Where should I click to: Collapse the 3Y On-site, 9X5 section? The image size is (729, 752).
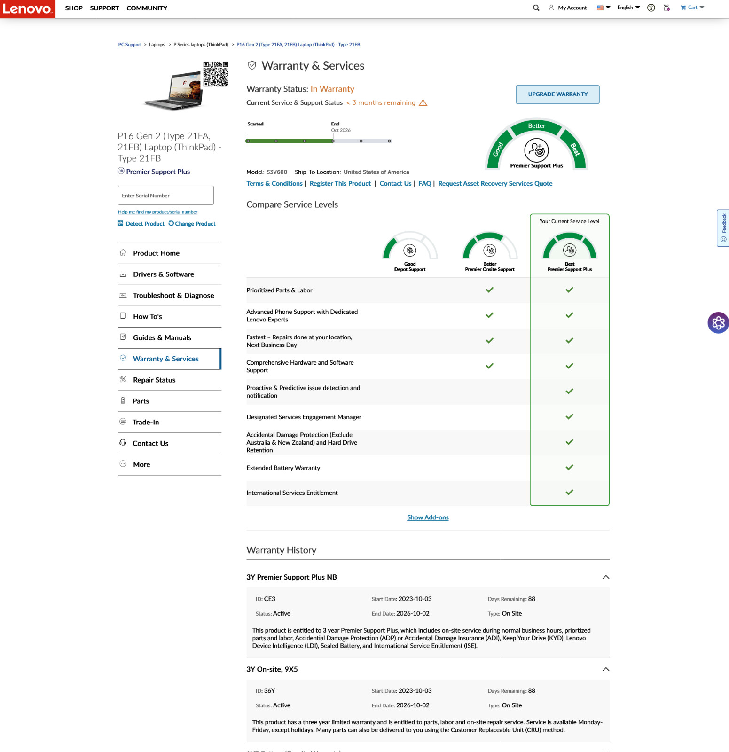[606, 669]
